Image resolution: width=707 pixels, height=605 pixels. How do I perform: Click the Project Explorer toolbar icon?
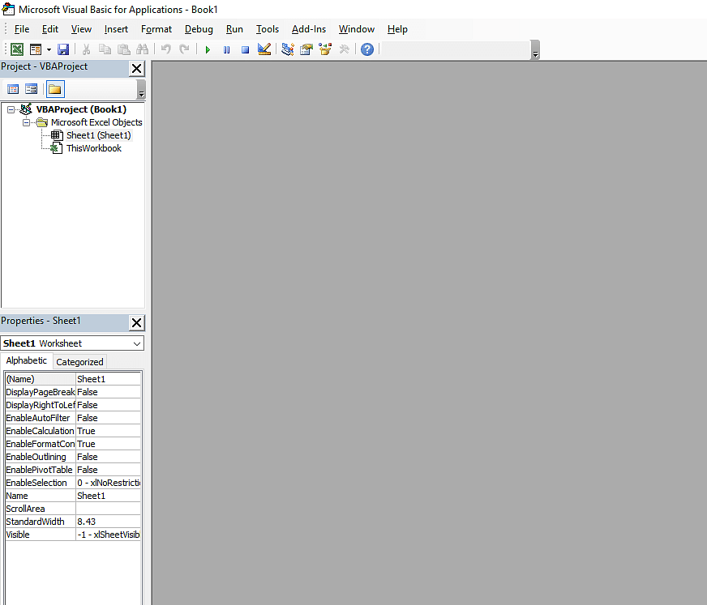coord(288,49)
